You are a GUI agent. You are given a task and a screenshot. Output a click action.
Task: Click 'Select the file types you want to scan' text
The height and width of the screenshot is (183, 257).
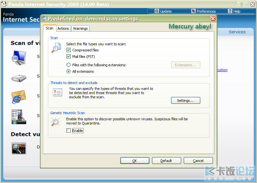[96, 44]
